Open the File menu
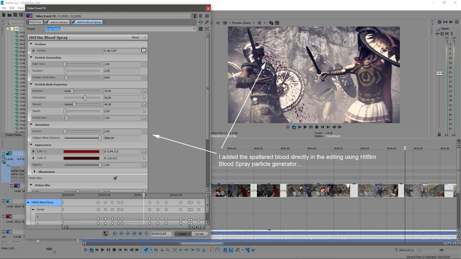 4,8
